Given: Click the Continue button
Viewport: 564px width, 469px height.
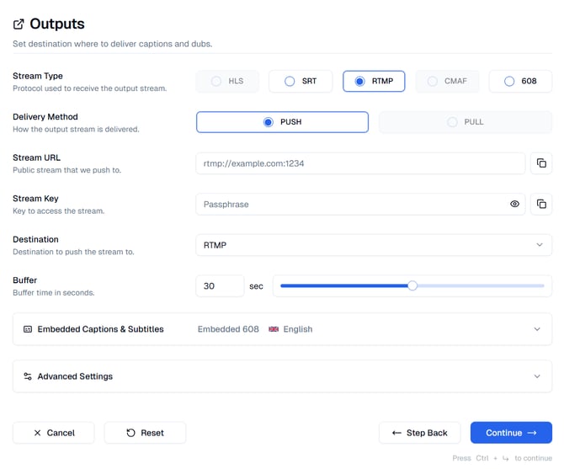Looking at the screenshot, I should (x=511, y=433).
